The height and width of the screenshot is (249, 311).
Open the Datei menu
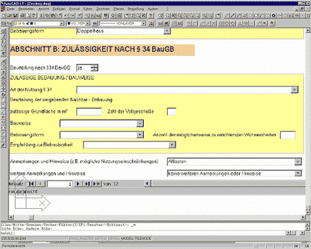coord(10,9)
